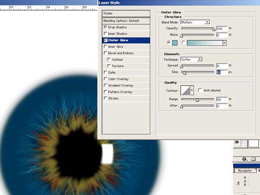Click the Opacity value field
This screenshot has height=195, width=260.
coord(222,29)
